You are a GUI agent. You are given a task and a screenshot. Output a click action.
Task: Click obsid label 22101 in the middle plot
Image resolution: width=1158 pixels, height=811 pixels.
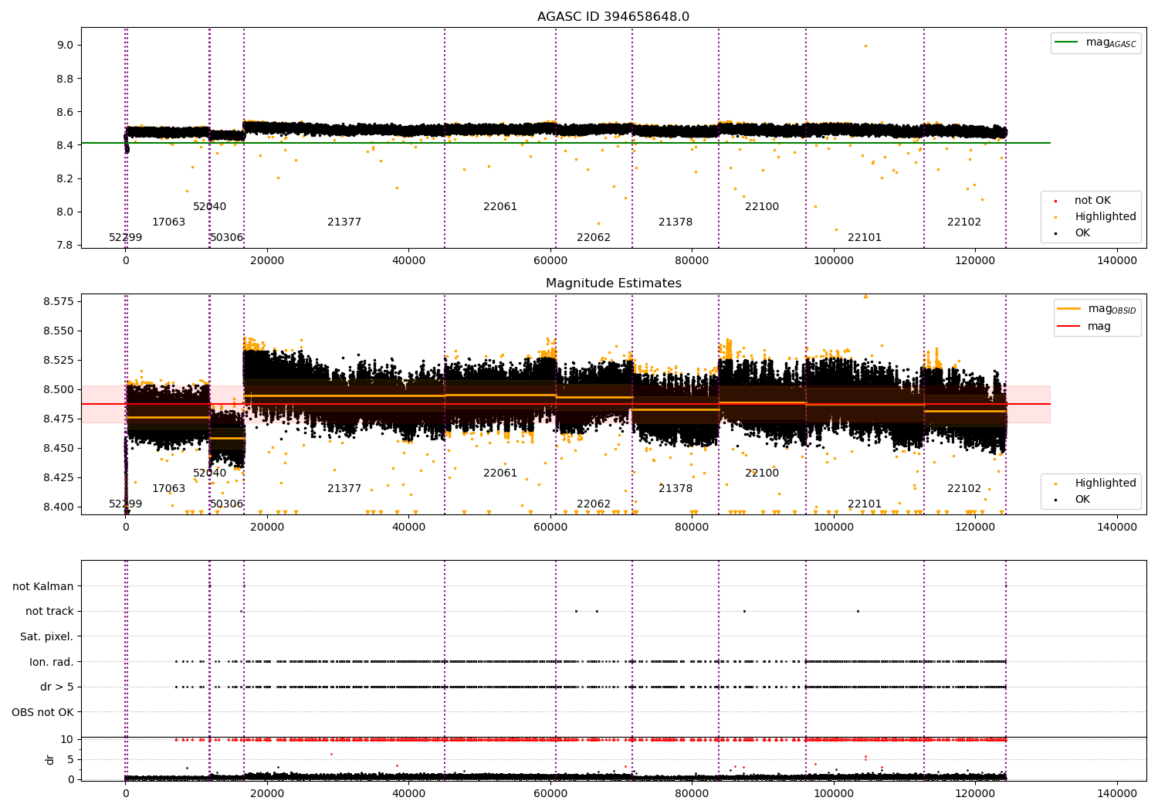tap(865, 504)
